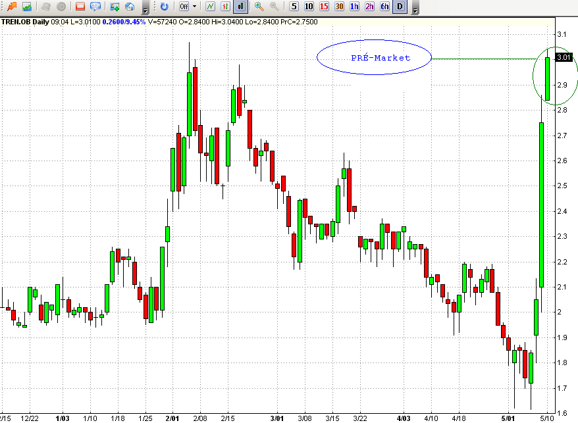Image resolution: width=578 pixels, height=423 pixels.
Task: Click the V=57240 volume reading
Action: [162, 22]
